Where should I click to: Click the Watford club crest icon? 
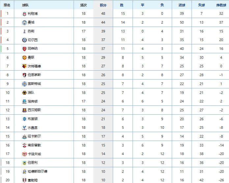(24, 66)
